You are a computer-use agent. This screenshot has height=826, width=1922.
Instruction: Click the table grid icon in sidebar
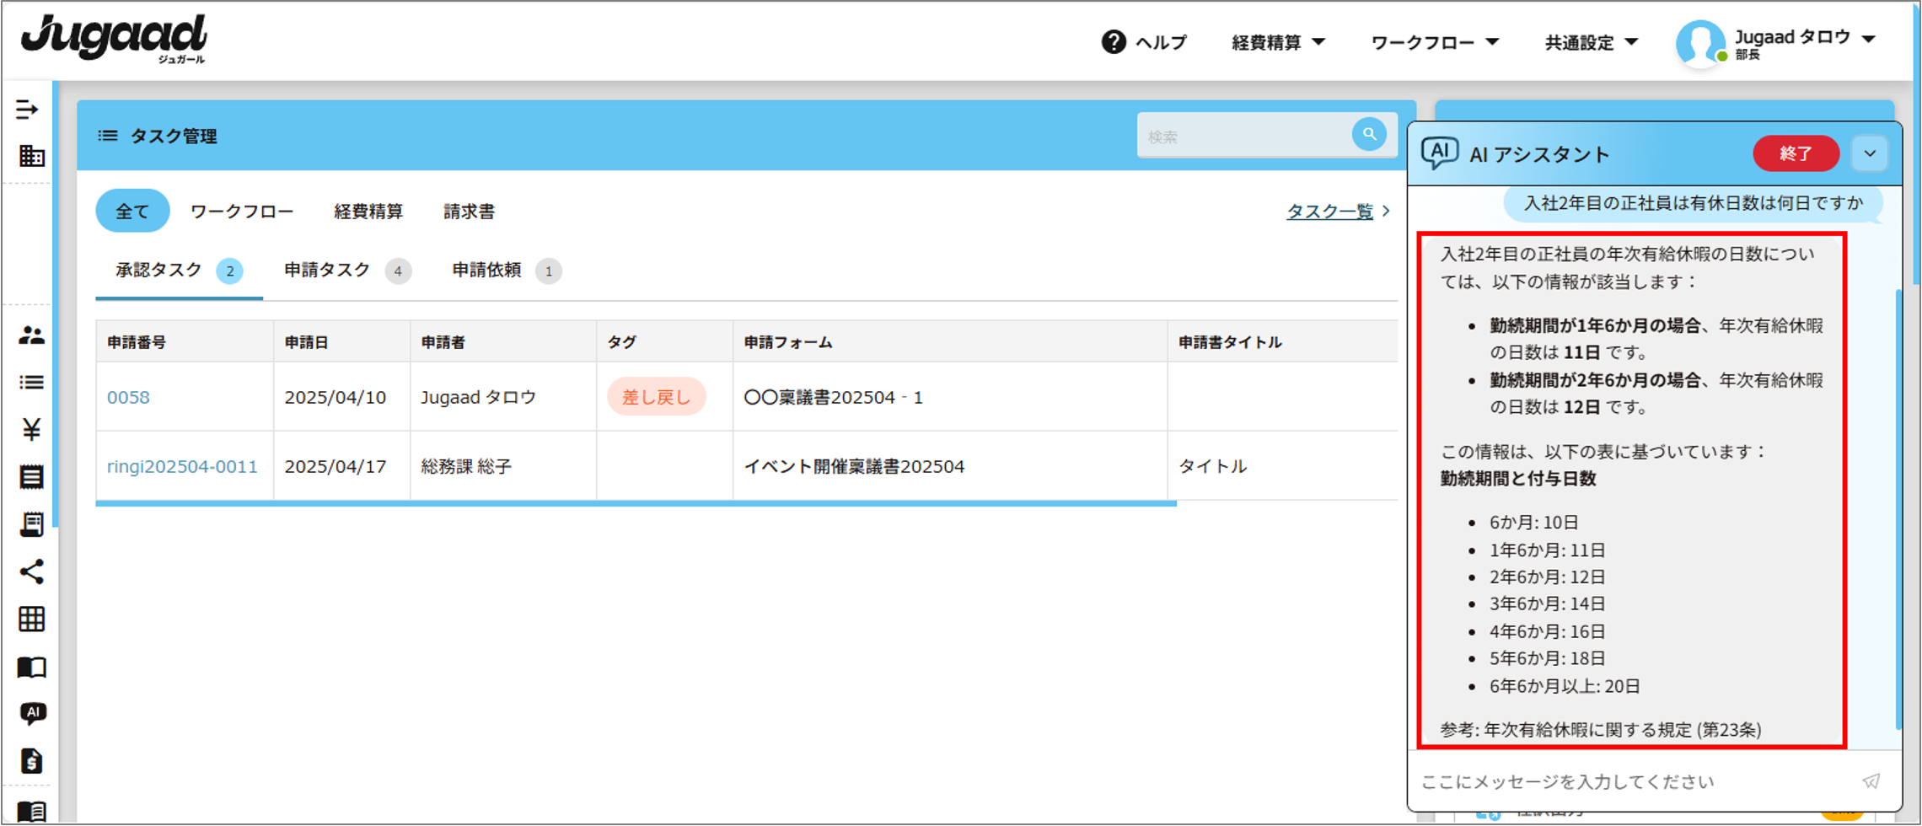31,619
